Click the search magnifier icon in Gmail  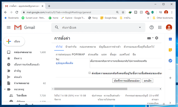click(x=57, y=27)
